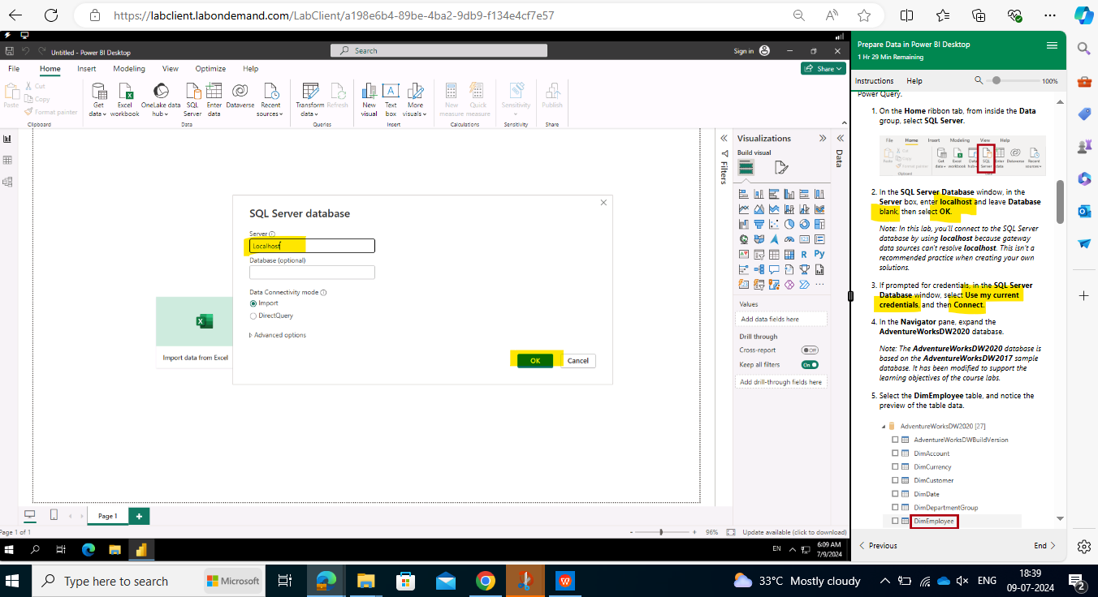
Task: Click the Transform data icon
Action: point(309,90)
